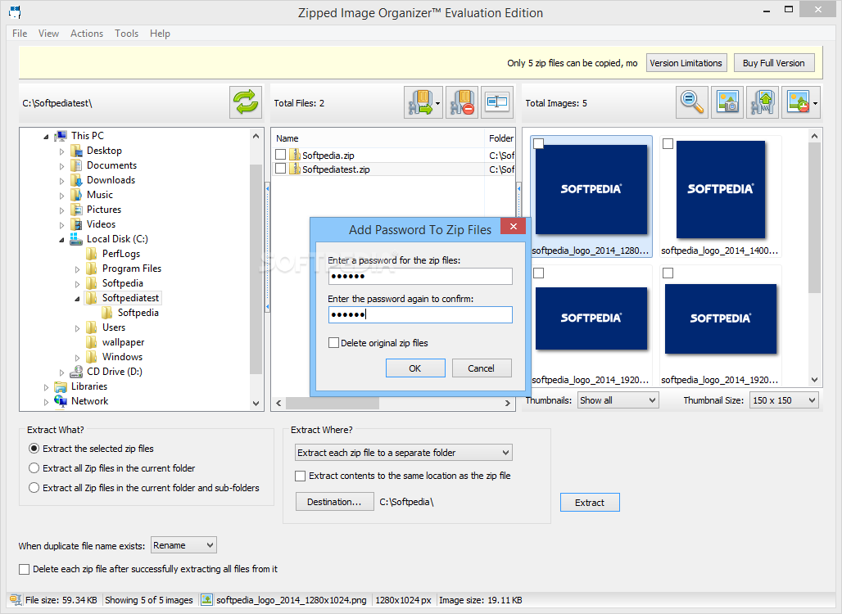Click the Version Limitations button
The image size is (842, 614).
click(x=686, y=63)
